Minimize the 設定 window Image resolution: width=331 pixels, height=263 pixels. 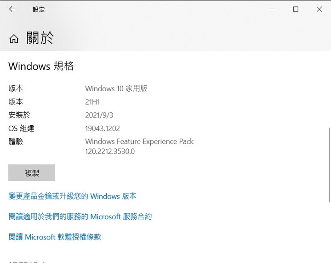coord(272,9)
